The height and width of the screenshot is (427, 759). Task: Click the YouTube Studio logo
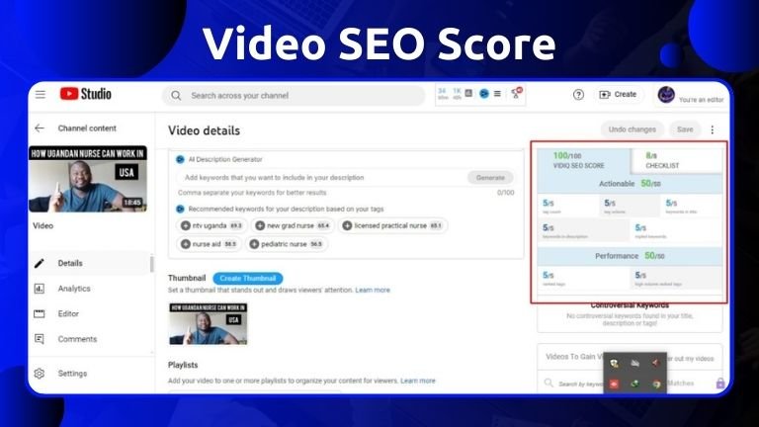click(85, 95)
